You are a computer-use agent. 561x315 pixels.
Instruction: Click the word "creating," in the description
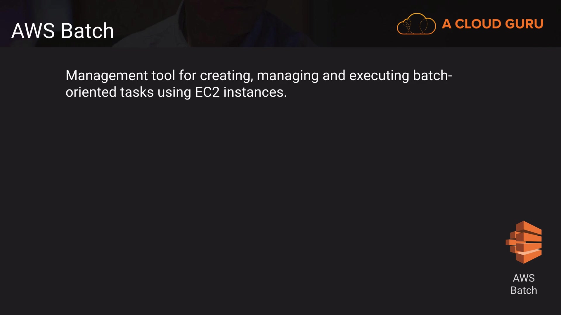(x=226, y=76)
